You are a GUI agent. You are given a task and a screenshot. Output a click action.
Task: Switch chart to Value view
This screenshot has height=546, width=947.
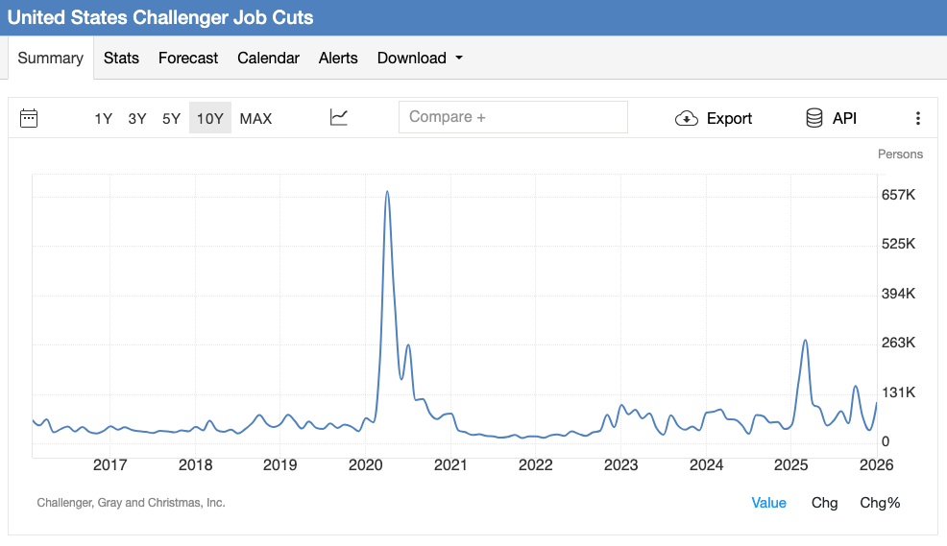point(768,503)
